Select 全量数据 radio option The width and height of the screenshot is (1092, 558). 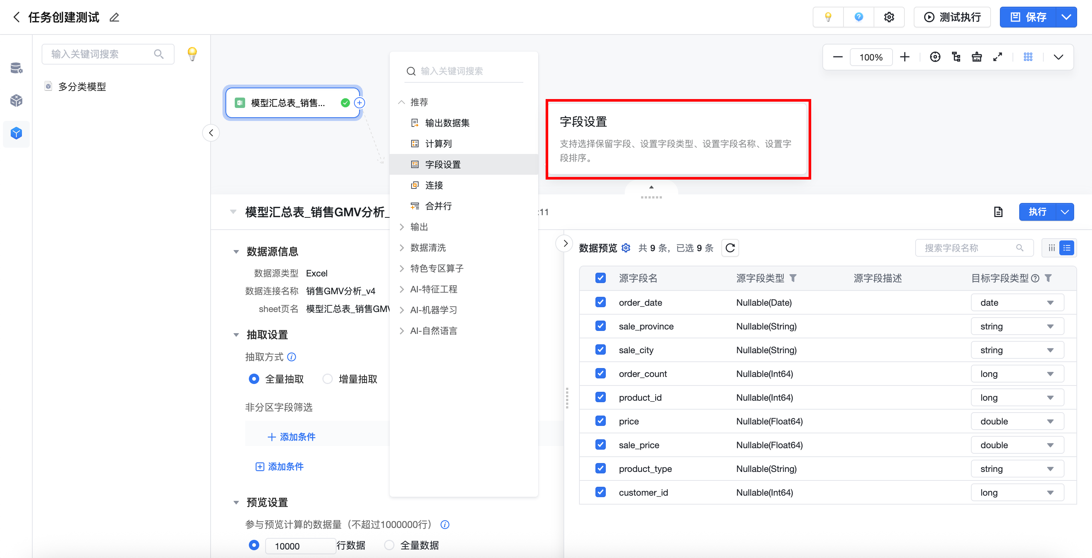tap(389, 545)
